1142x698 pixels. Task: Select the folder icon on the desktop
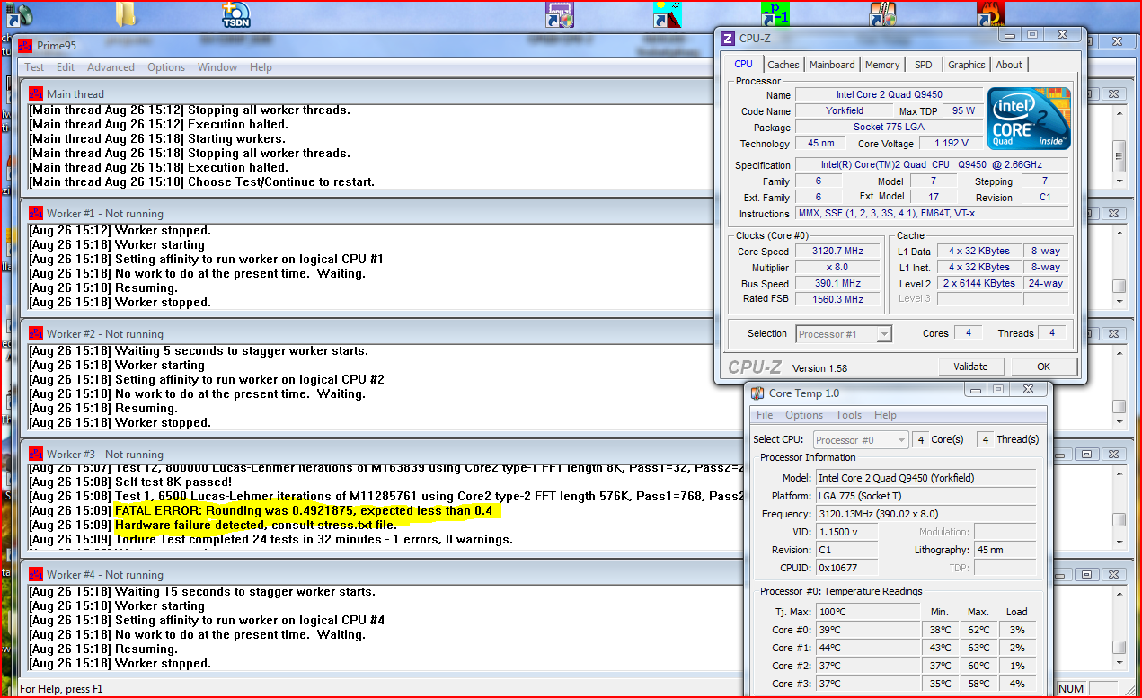[x=128, y=14]
